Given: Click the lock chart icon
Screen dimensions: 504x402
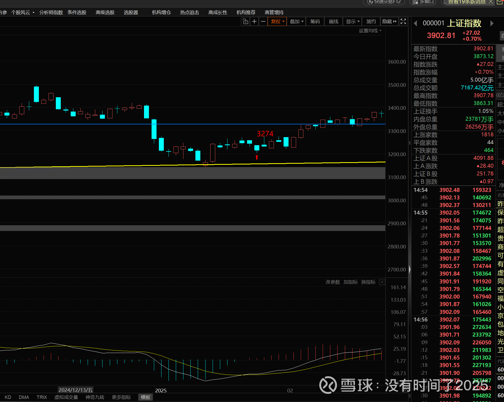Looking at the screenshot, I should click(x=245, y=22).
